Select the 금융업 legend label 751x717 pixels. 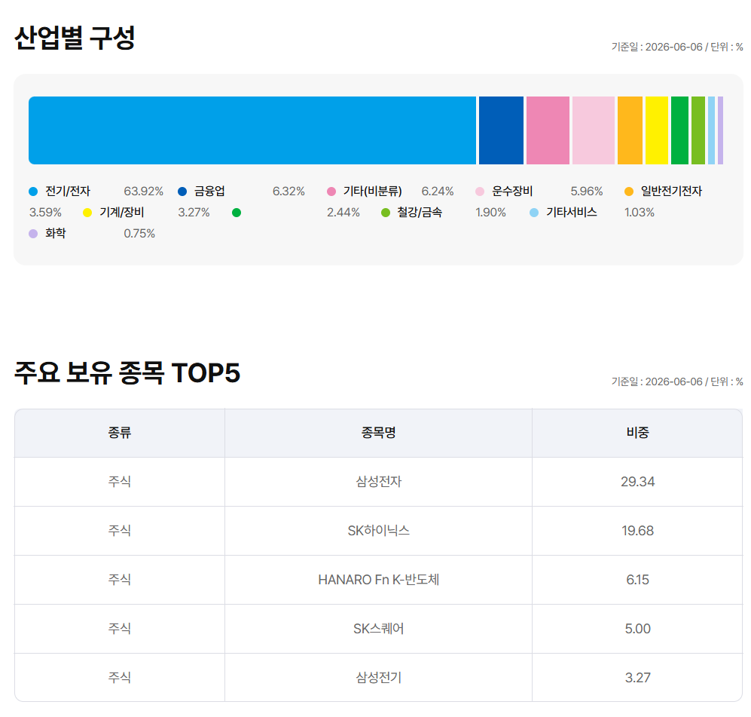(x=209, y=192)
